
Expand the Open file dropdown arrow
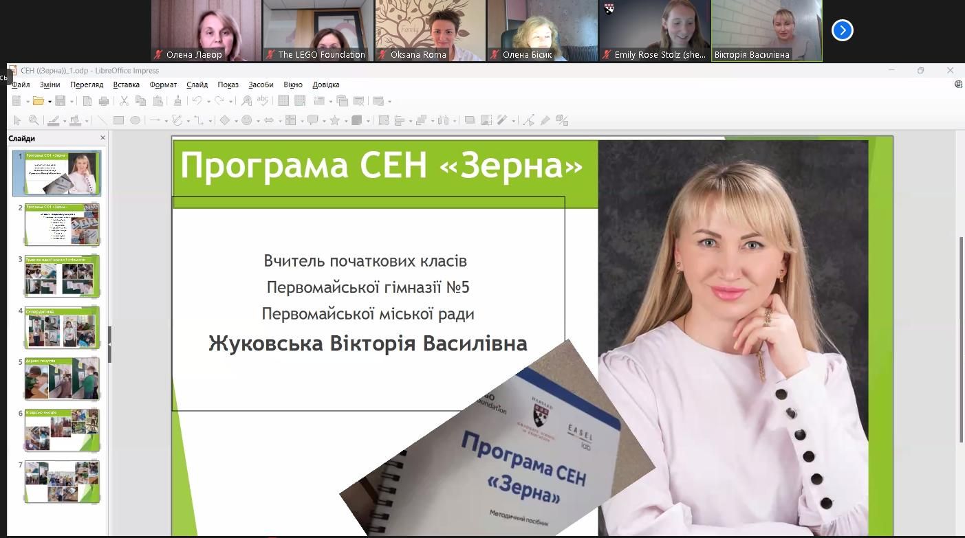50,102
